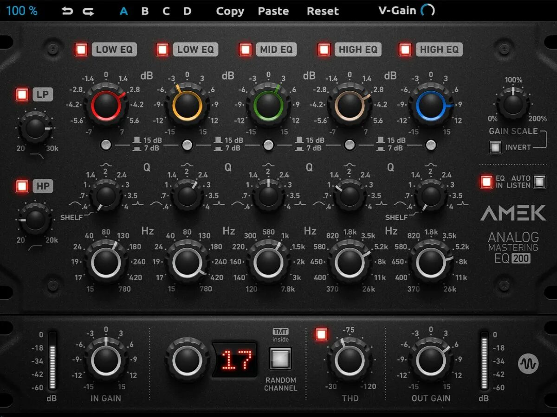Toggle the range button under the tan knob

coord(350,145)
